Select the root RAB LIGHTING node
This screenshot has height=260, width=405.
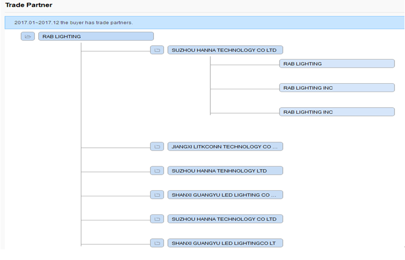coord(96,36)
